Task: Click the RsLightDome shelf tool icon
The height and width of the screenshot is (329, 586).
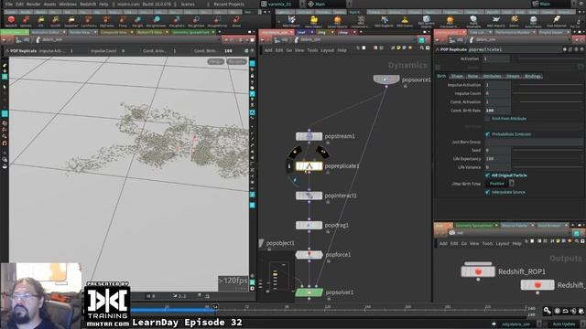Action: 156,21
